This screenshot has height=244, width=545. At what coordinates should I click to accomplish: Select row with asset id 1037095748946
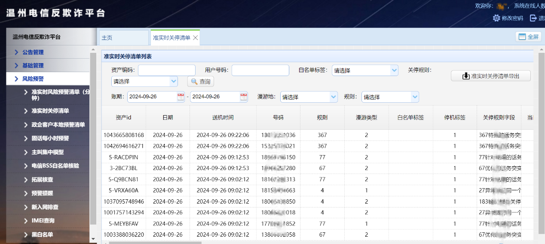click(317, 201)
